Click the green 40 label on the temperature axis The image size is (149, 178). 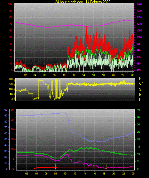point(138,110)
